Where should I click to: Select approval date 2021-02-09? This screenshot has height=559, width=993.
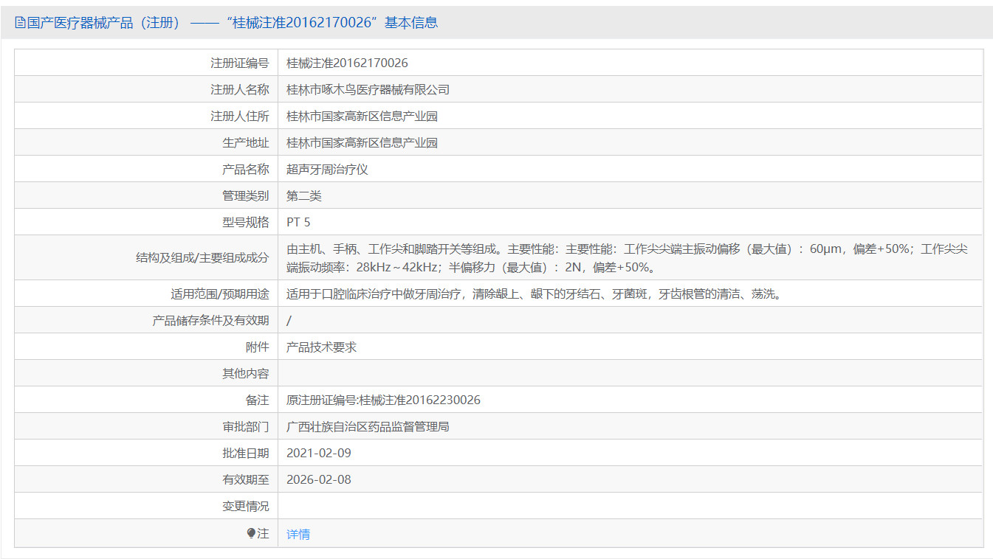(x=319, y=453)
